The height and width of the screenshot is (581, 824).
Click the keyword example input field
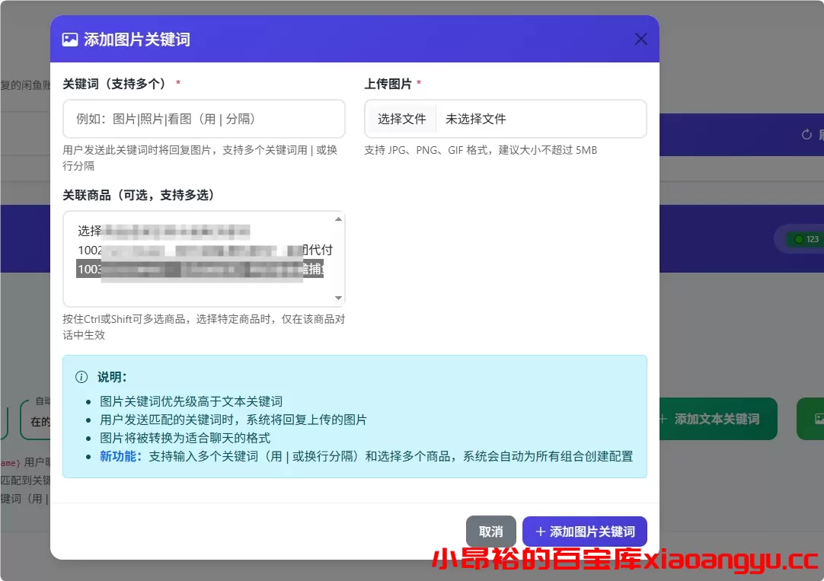[x=203, y=119]
